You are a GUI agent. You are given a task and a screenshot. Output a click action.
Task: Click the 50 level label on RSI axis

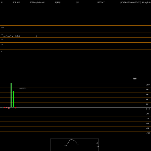pos(2,40)
